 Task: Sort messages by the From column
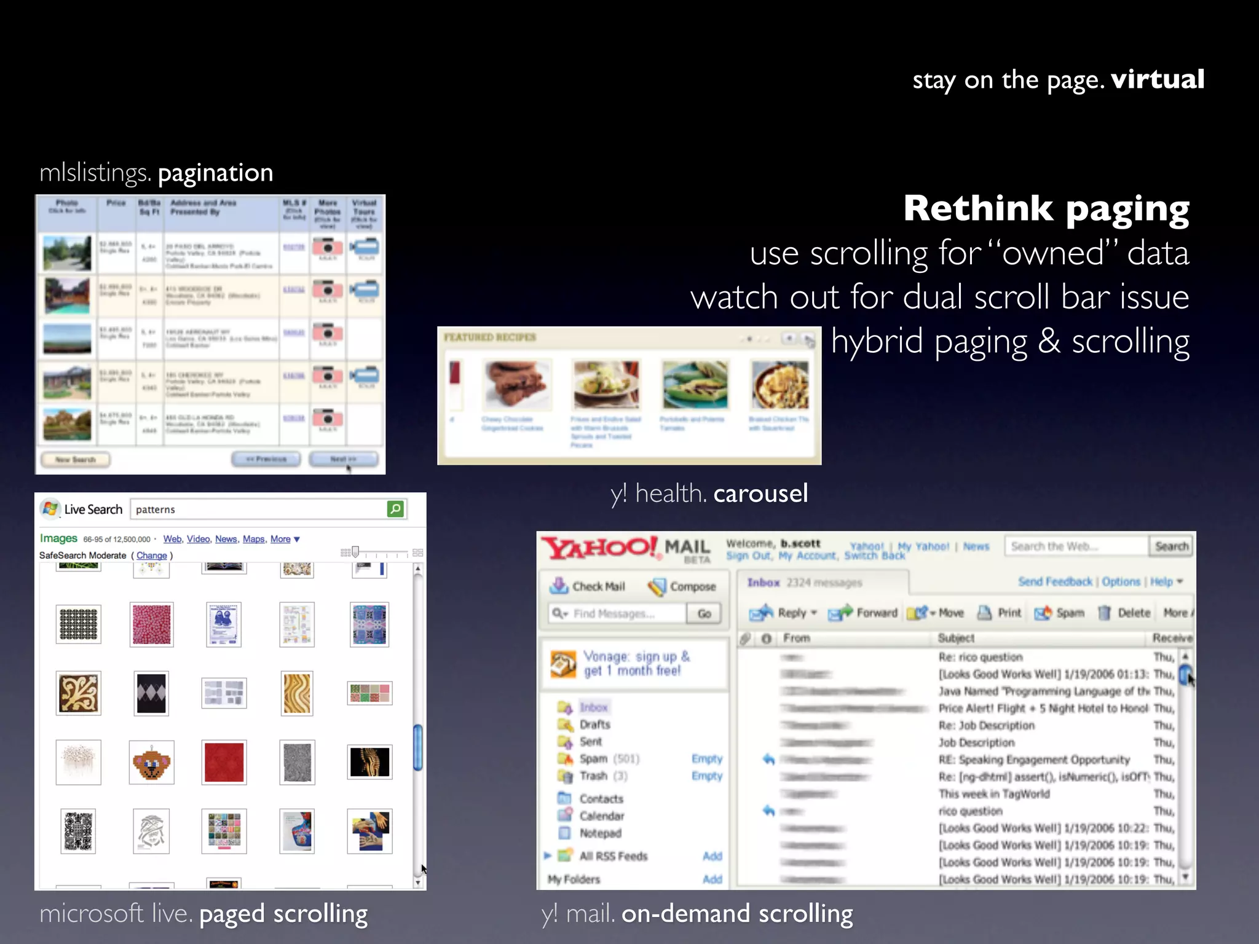click(x=796, y=639)
